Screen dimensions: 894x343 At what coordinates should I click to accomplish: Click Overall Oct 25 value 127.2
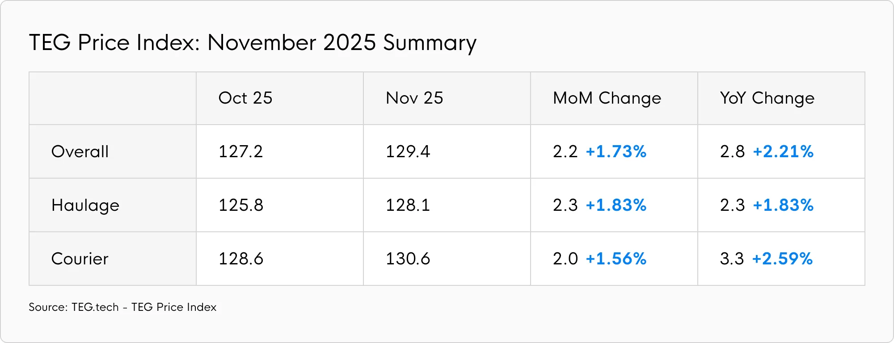pos(240,152)
